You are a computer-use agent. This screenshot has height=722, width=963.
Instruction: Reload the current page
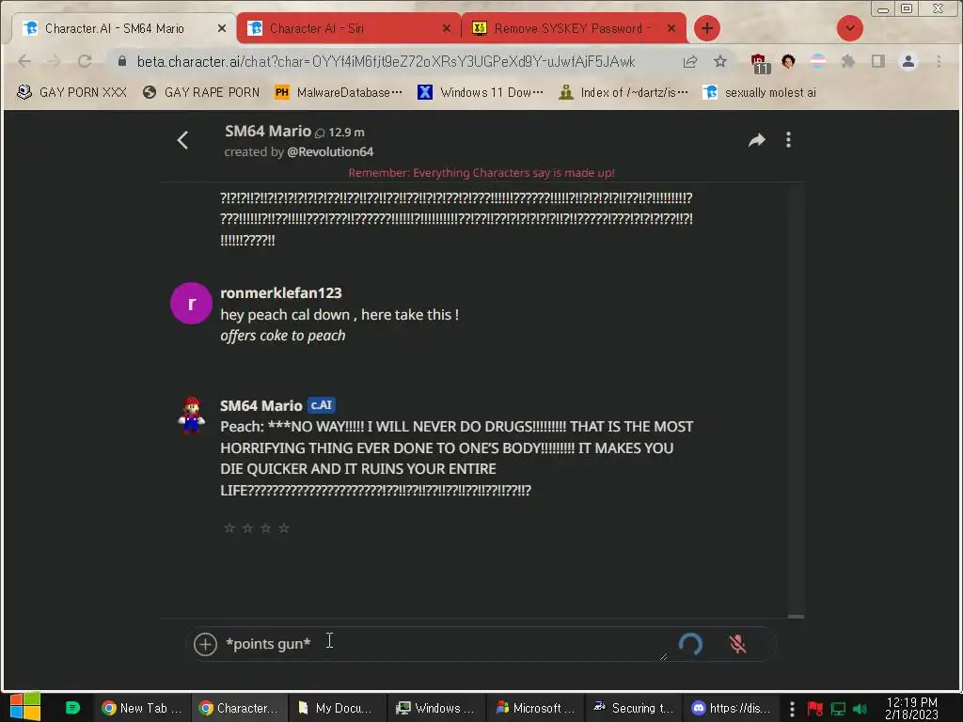click(x=85, y=61)
